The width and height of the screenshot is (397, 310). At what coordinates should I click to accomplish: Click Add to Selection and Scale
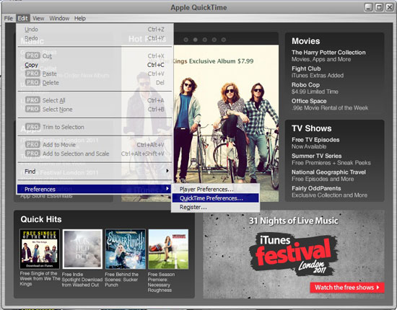(x=95, y=154)
